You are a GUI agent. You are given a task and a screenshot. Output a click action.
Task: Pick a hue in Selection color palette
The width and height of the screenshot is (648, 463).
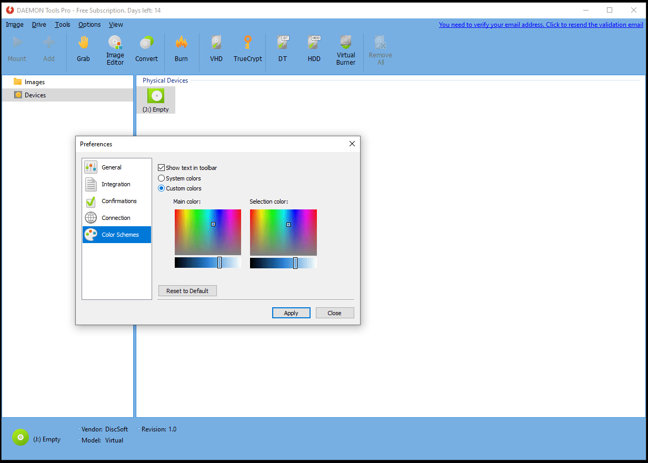[x=283, y=232]
